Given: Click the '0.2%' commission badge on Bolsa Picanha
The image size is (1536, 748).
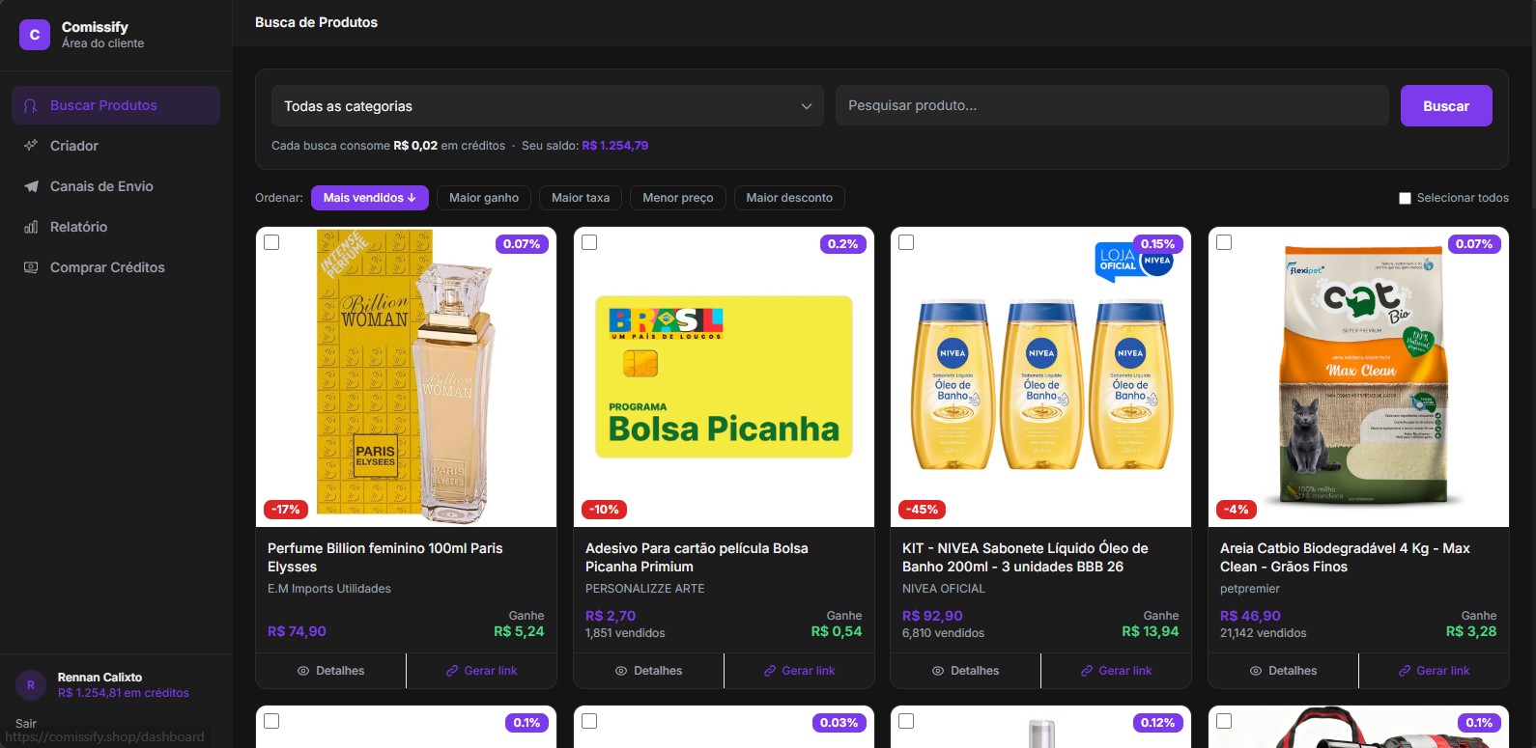Looking at the screenshot, I should click(842, 244).
